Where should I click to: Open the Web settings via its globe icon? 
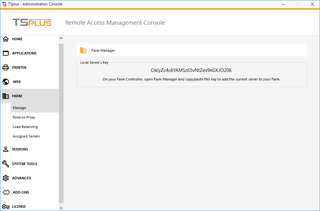pyautogui.click(x=5, y=81)
